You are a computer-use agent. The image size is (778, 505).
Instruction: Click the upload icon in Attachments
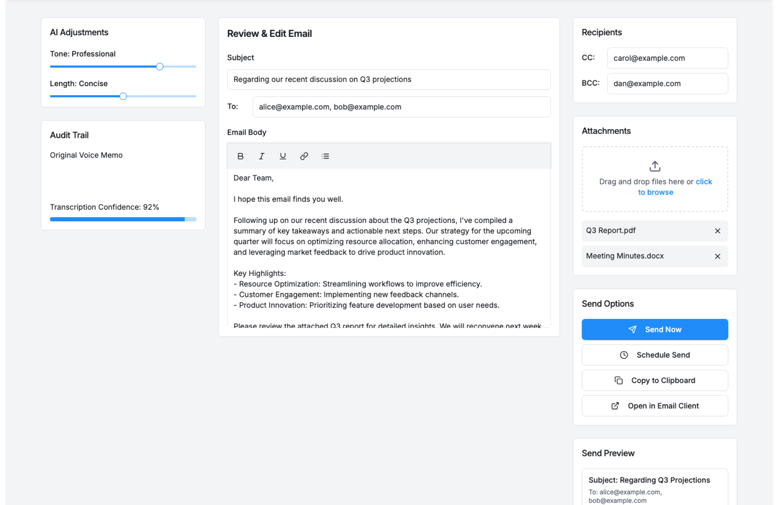[x=655, y=166]
